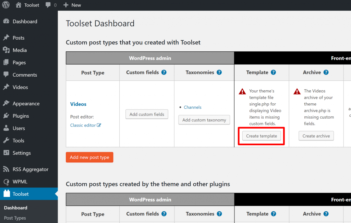Select the Toolset Dashboard submenu item
Image resolution: width=351 pixels, height=223 pixels.
pos(16,208)
